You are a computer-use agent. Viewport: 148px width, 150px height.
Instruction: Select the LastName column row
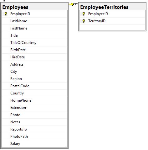[34, 21]
